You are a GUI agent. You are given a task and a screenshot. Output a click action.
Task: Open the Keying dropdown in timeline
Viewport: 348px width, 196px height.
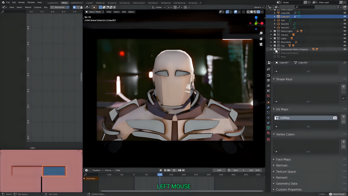(x=109, y=170)
